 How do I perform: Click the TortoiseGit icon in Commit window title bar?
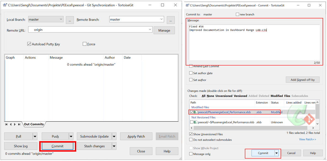coord(188,5)
